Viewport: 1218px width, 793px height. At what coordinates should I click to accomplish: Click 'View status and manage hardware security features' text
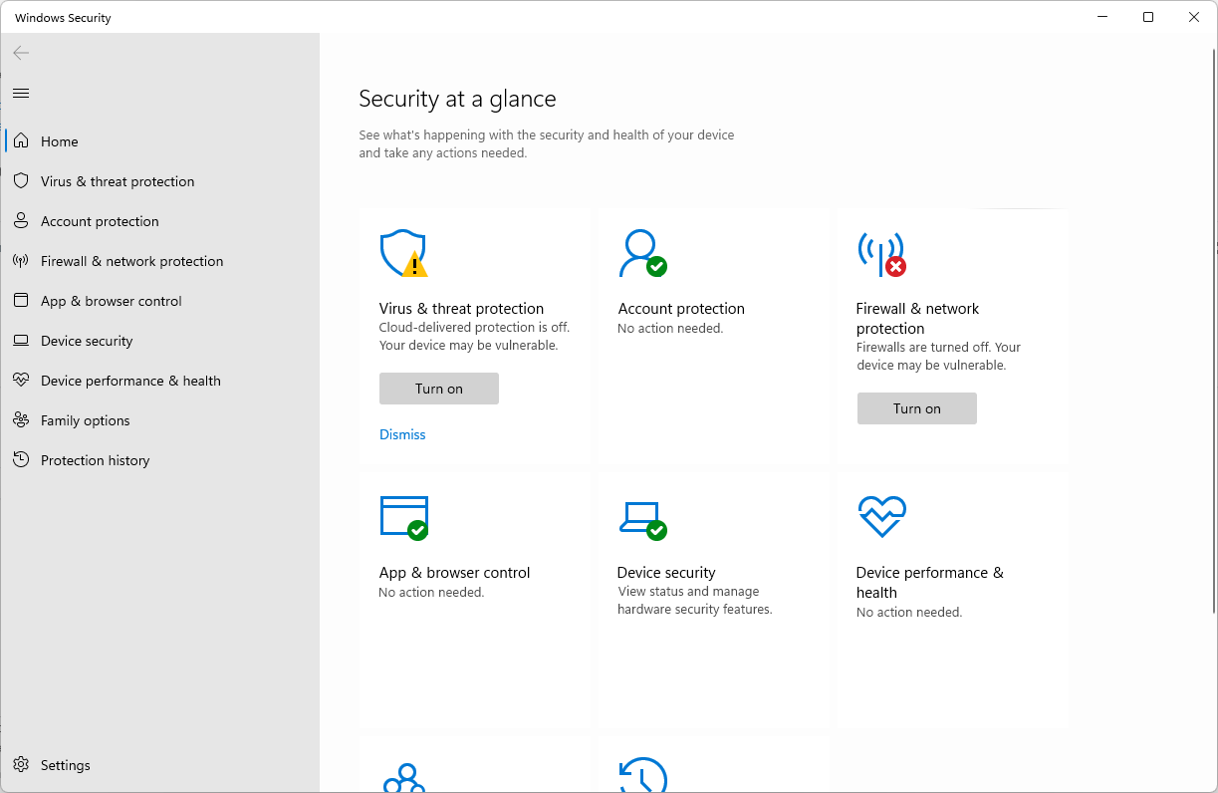click(x=694, y=601)
